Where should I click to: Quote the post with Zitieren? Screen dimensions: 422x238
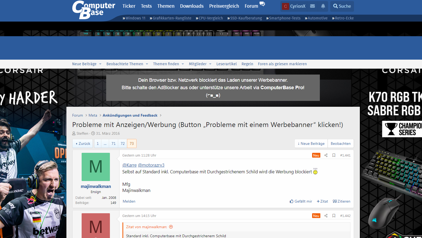[x=341, y=201]
